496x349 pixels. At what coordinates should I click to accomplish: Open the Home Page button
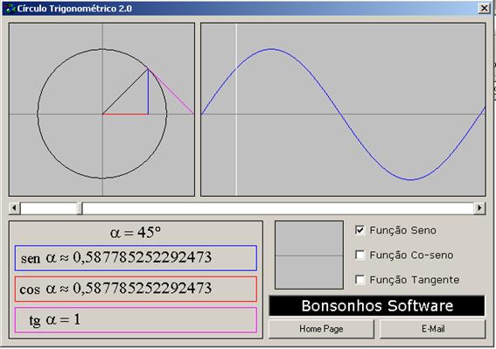point(321,329)
